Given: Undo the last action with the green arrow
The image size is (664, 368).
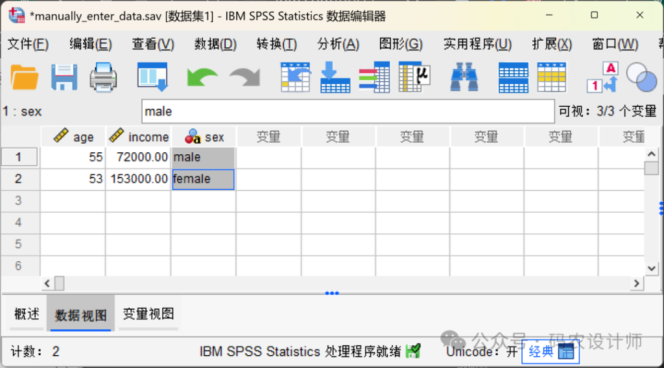Looking at the screenshot, I should 202,77.
